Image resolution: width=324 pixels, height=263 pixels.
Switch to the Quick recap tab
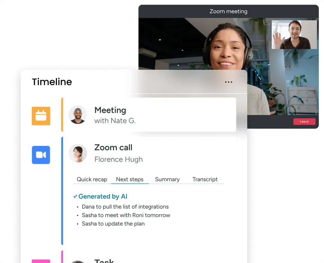[92, 179]
